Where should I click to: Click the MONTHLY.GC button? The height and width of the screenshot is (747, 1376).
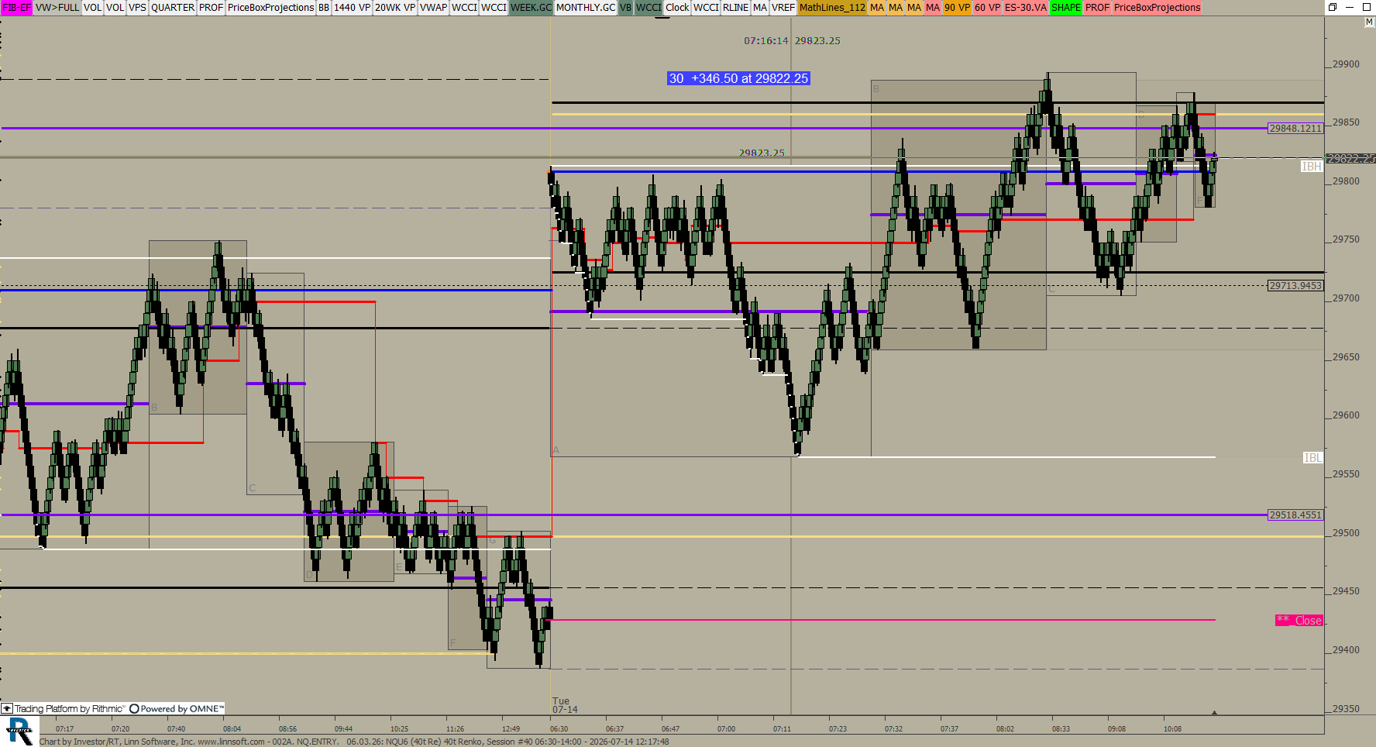pyautogui.click(x=586, y=7)
